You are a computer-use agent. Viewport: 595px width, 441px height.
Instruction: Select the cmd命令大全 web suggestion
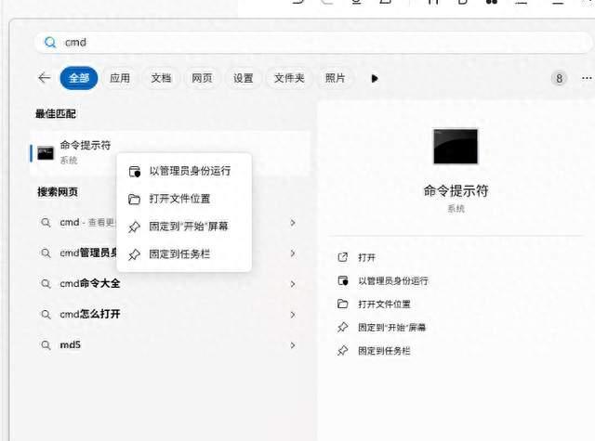tap(170, 283)
